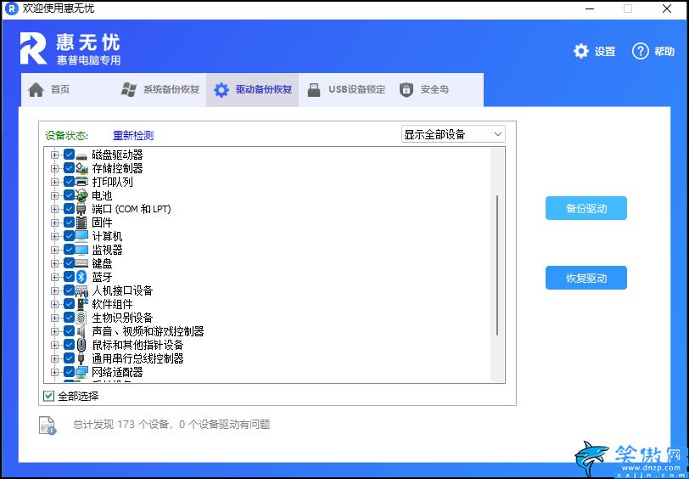Open the USB设备锁定 tab
The image size is (689, 479).
346,90
